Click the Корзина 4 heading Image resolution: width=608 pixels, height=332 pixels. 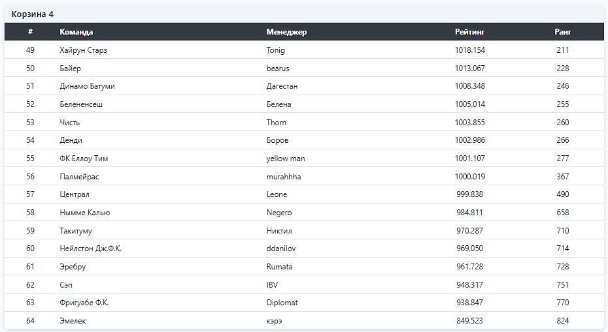click(x=33, y=14)
